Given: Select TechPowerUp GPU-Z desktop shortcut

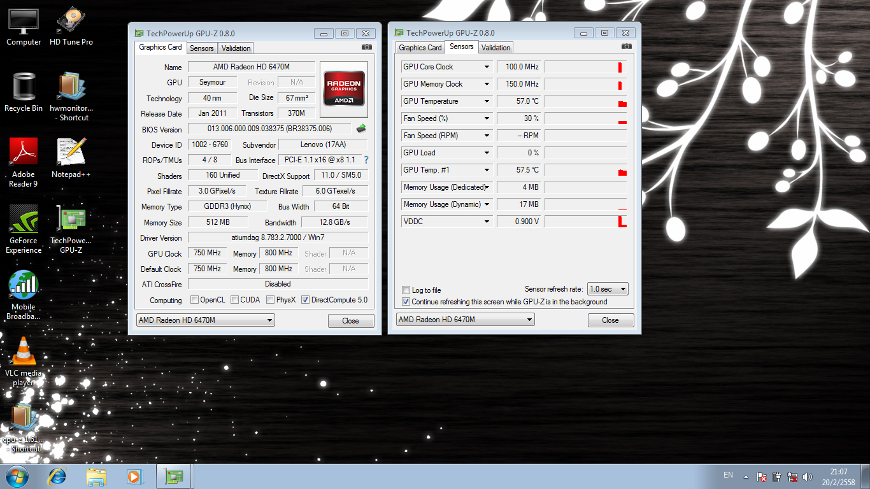Looking at the screenshot, I should 71,230.
